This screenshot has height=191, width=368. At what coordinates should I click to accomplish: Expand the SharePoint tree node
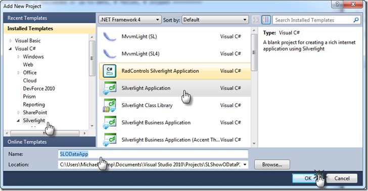click(x=19, y=113)
